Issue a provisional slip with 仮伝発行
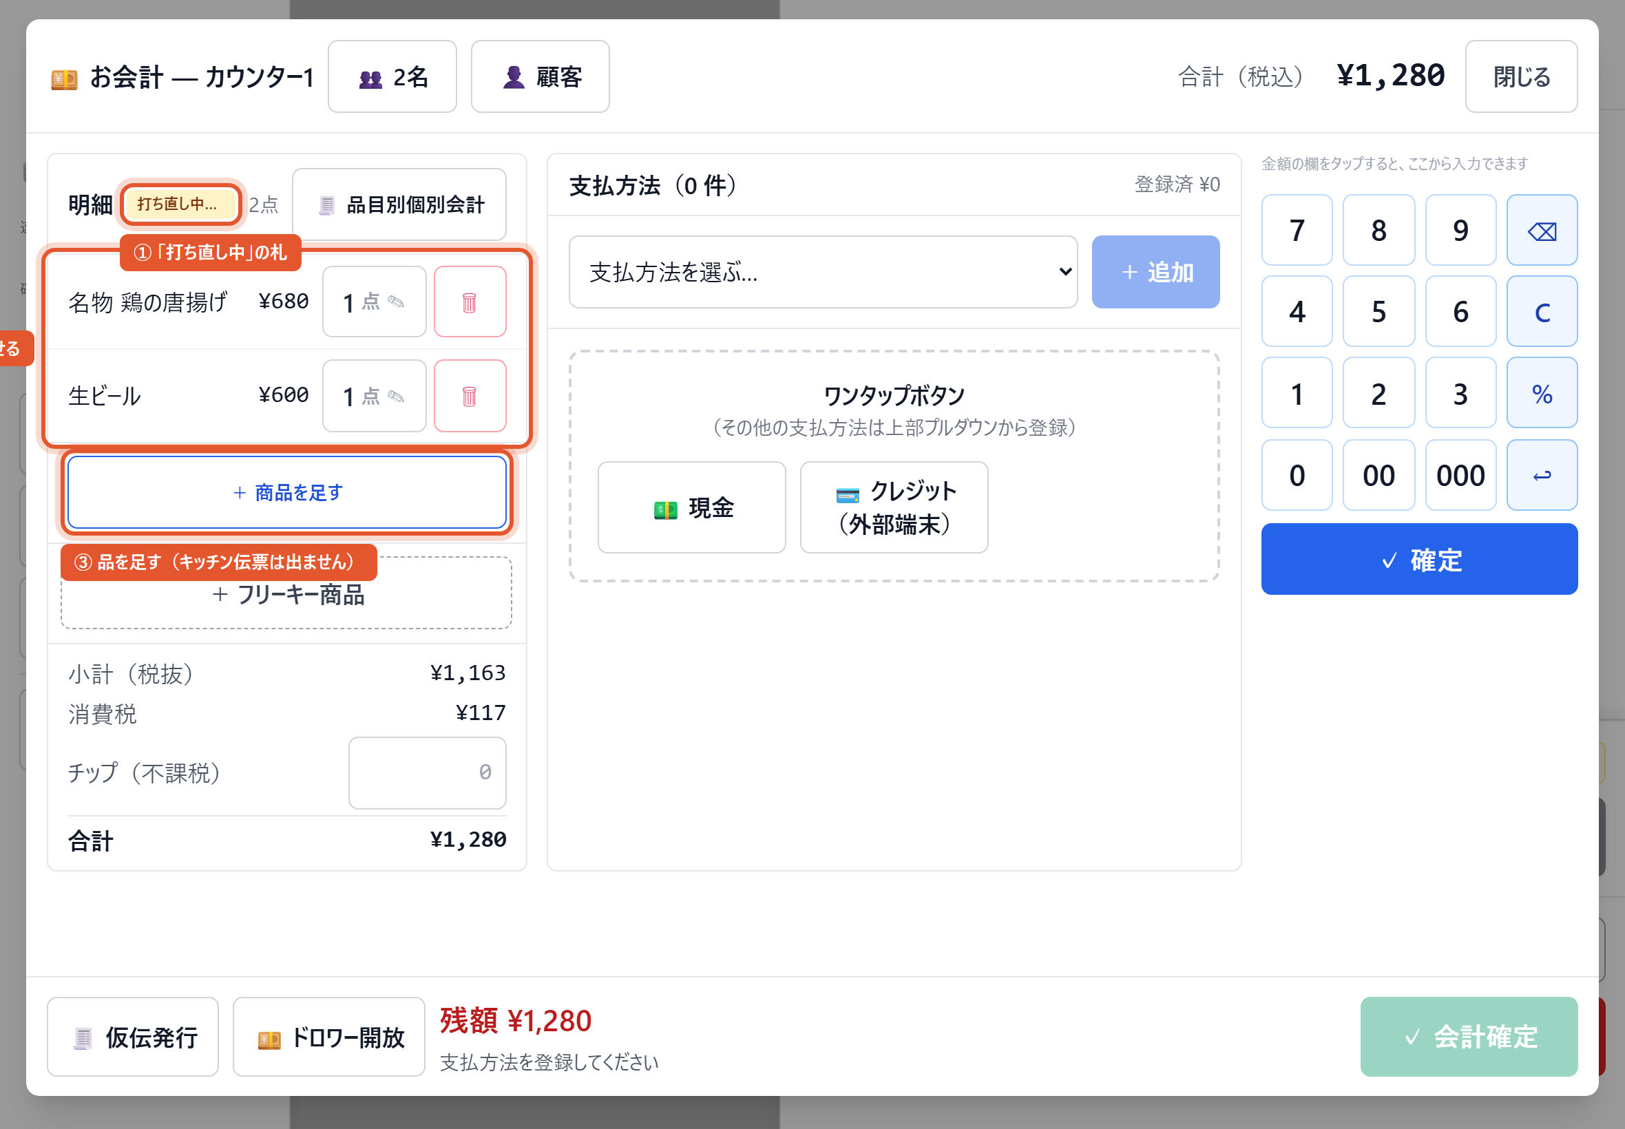Screen dimensions: 1625x1129 click(x=133, y=1037)
